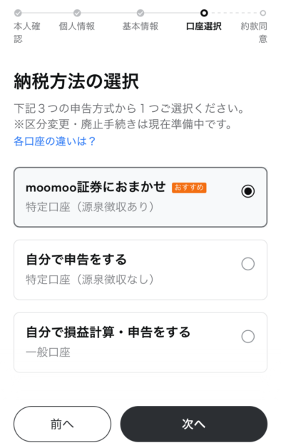
Task: Go back with the 前へ button
Action: tap(62, 424)
